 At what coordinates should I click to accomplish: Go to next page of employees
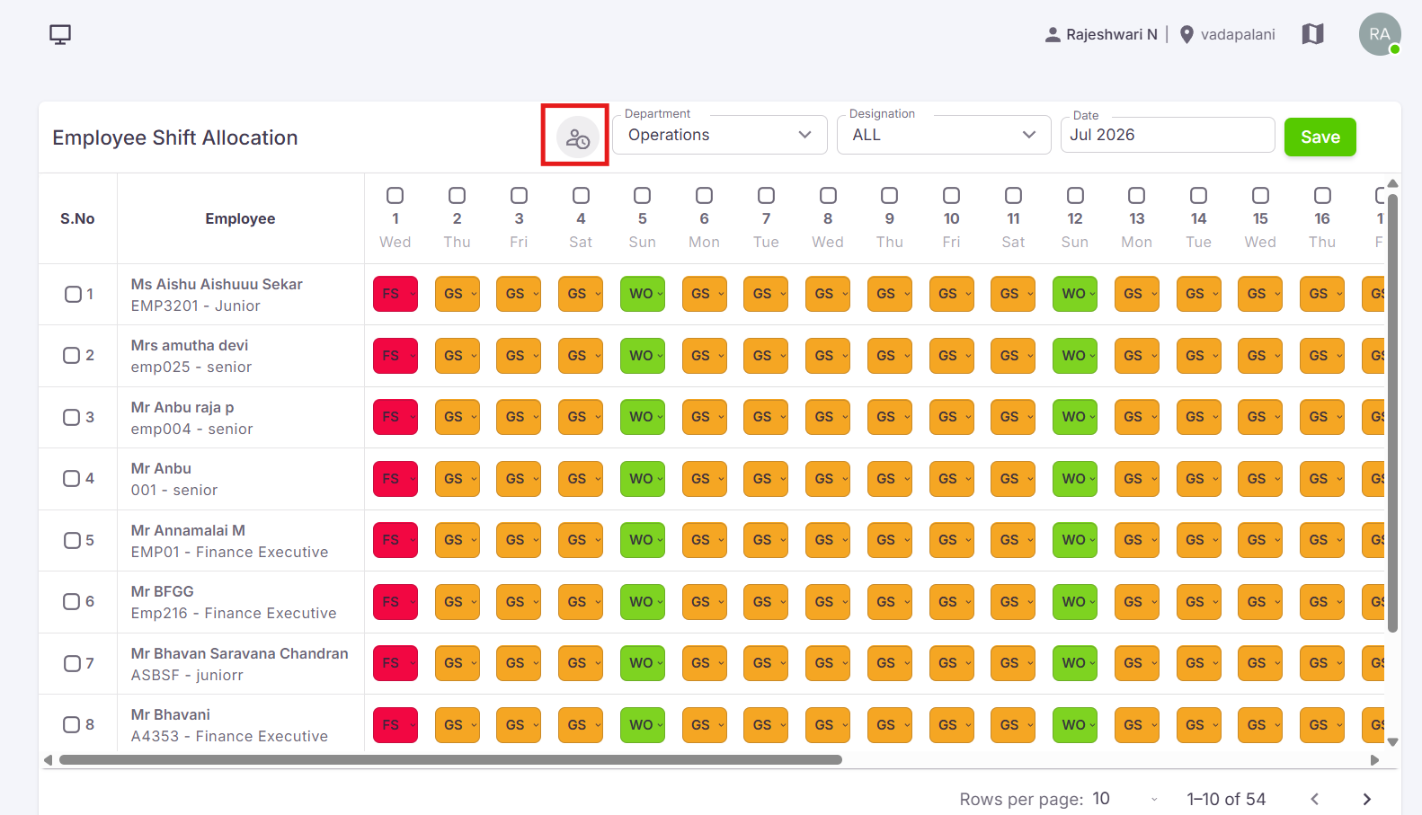tap(1366, 799)
